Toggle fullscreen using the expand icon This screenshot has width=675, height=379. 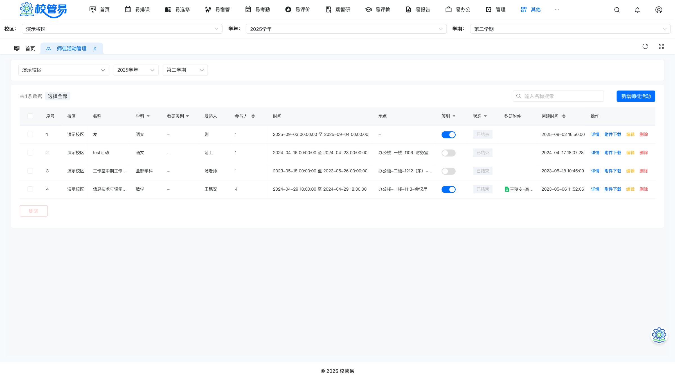pos(661,46)
